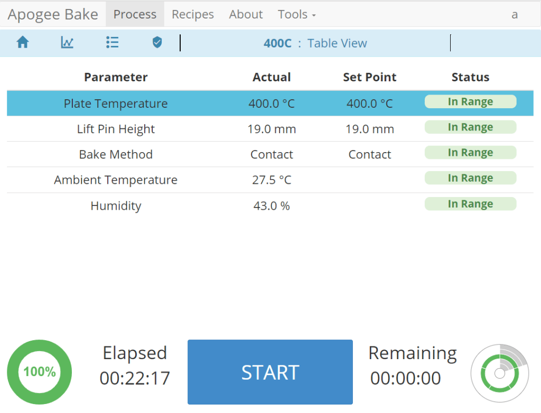This screenshot has height=413, width=541.
Task: Click the user label 'a'
Action: tap(514, 14)
